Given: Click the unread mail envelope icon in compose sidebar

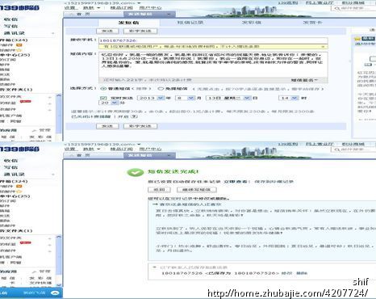Looking at the screenshot, I should 19,45.
